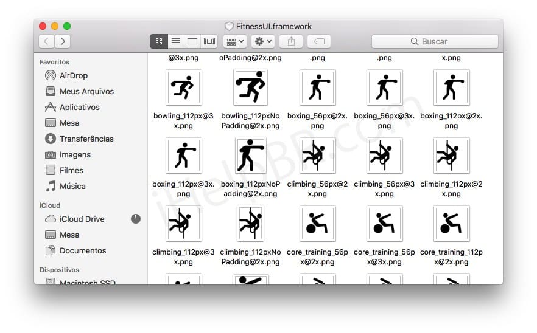Screen dimensions: 537x333
Task: Switch to icon view mode
Action: [159, 41]
